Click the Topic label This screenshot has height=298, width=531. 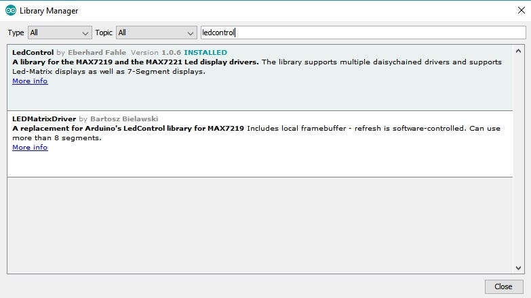(x=104, y=33)
